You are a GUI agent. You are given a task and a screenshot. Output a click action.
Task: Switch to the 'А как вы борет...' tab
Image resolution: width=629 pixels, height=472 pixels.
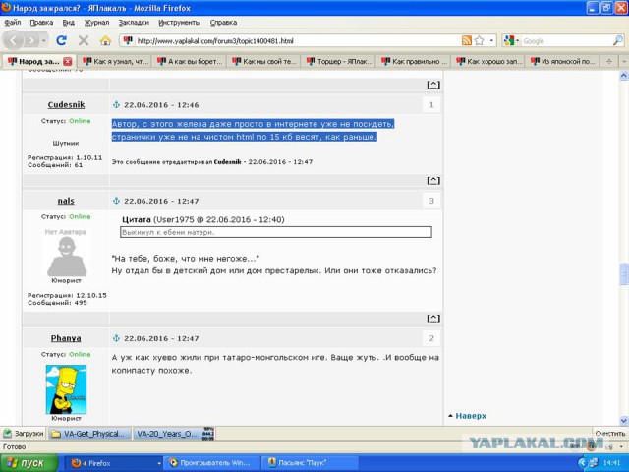tap(190, 61)
